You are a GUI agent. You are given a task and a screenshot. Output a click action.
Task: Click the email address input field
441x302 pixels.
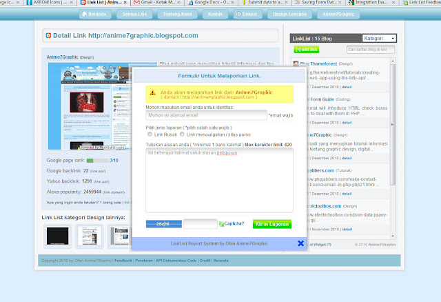(x=206, y=115)
